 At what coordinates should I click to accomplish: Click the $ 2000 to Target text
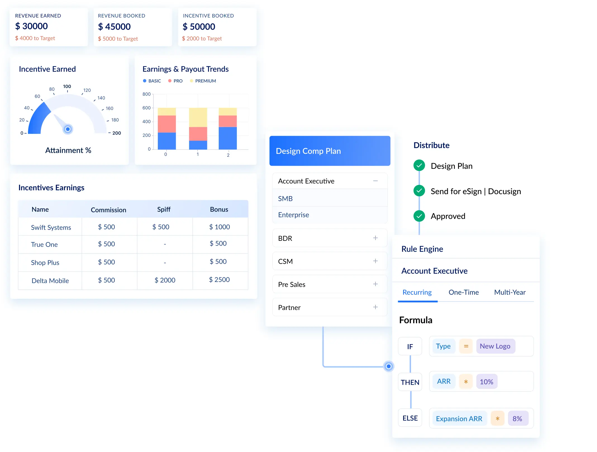(202, 38)
